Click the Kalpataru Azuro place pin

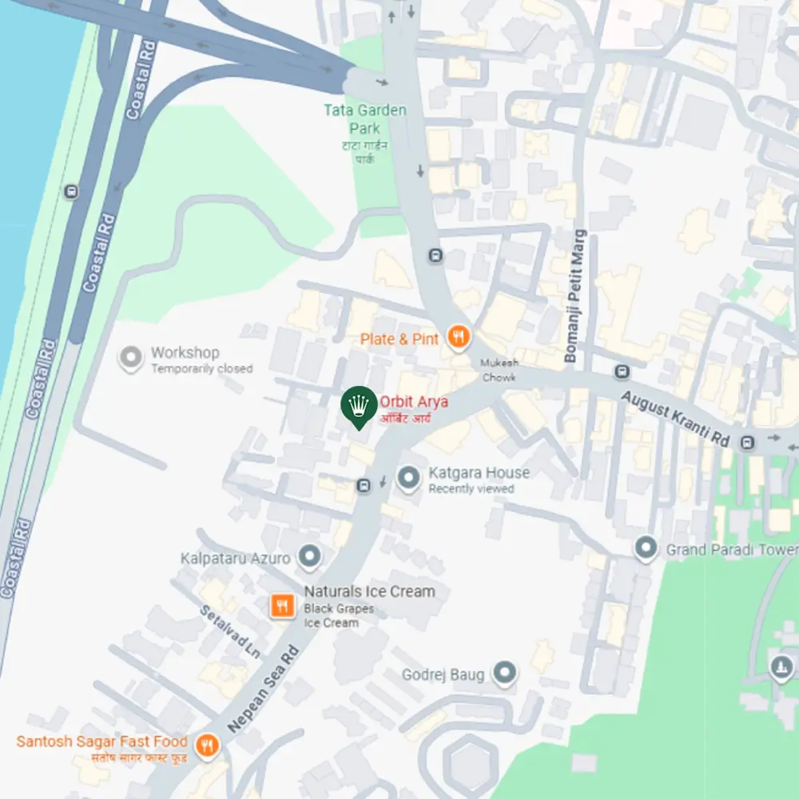click(x=310, y=557)
